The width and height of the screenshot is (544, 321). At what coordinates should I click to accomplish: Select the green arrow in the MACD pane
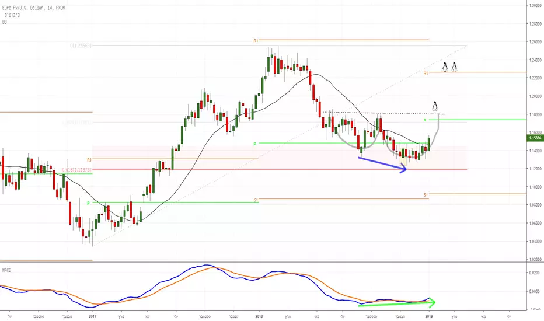click(397, 303)
